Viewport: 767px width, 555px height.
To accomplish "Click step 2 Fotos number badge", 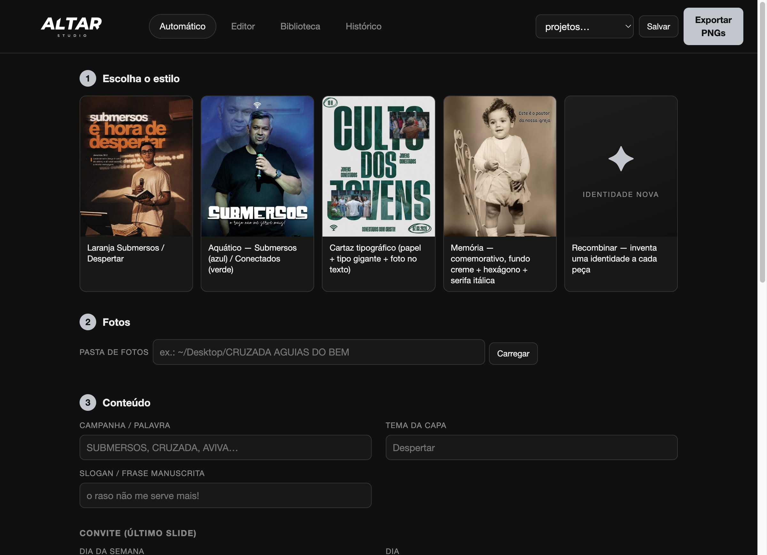I will click(x=88, y=322).
